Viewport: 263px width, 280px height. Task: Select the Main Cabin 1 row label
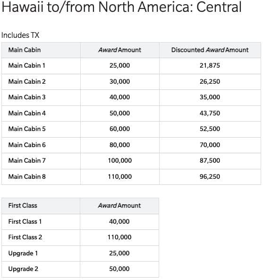tap(27, 66)
